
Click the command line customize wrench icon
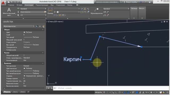tap(52, 88)
